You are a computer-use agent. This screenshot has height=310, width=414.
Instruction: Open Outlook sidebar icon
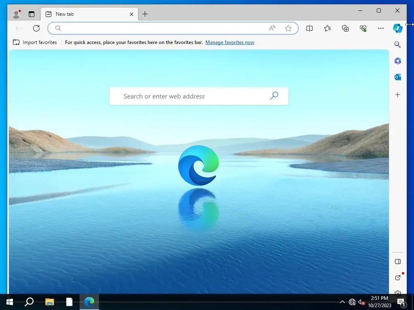(398, 77)
